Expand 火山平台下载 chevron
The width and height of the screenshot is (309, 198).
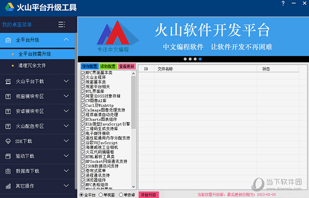(x=66, y=81)
